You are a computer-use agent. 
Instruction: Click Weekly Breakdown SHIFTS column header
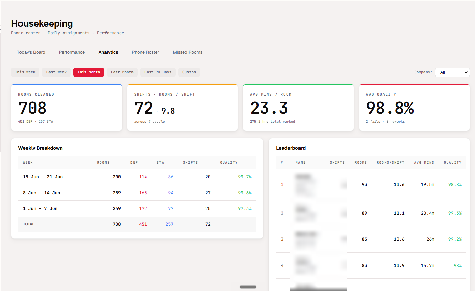(191, 163)
